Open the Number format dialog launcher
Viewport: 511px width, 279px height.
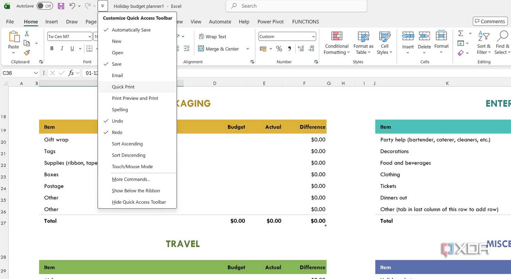[316, 62]
